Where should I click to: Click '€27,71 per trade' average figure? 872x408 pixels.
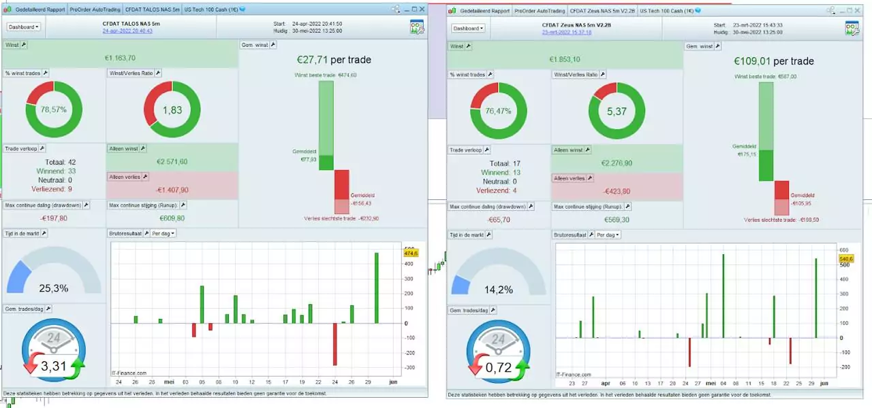[x=334, y=60]
